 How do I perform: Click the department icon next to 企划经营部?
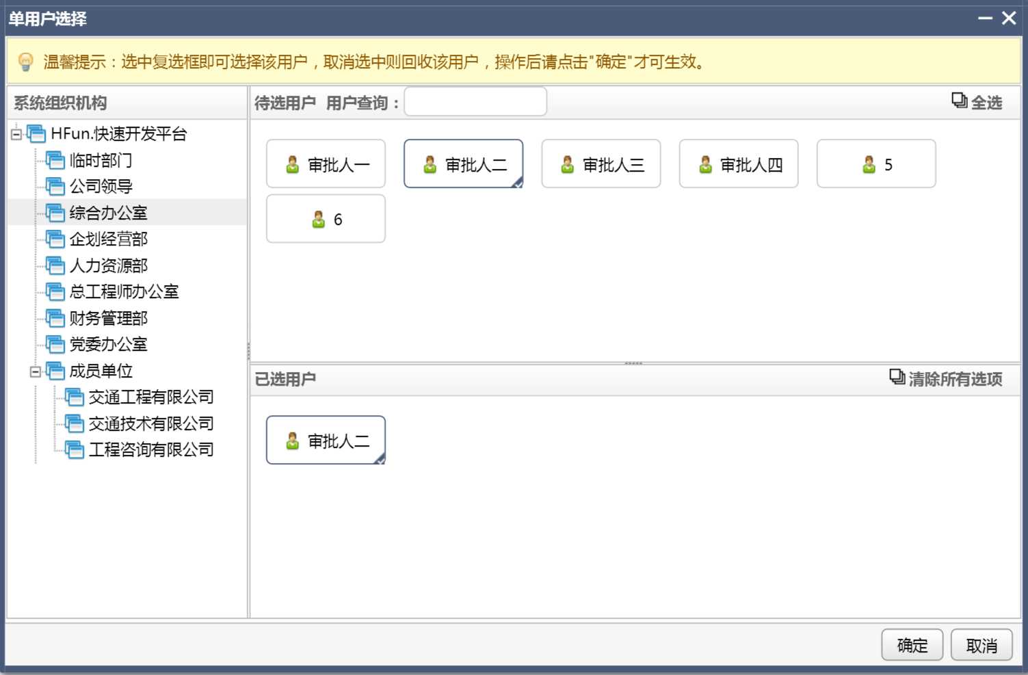coord(55,239)
